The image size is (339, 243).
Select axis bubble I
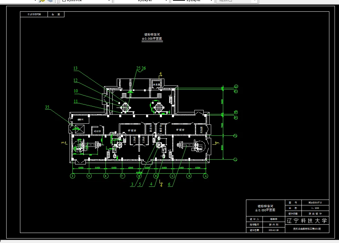(x=73, y=176)
